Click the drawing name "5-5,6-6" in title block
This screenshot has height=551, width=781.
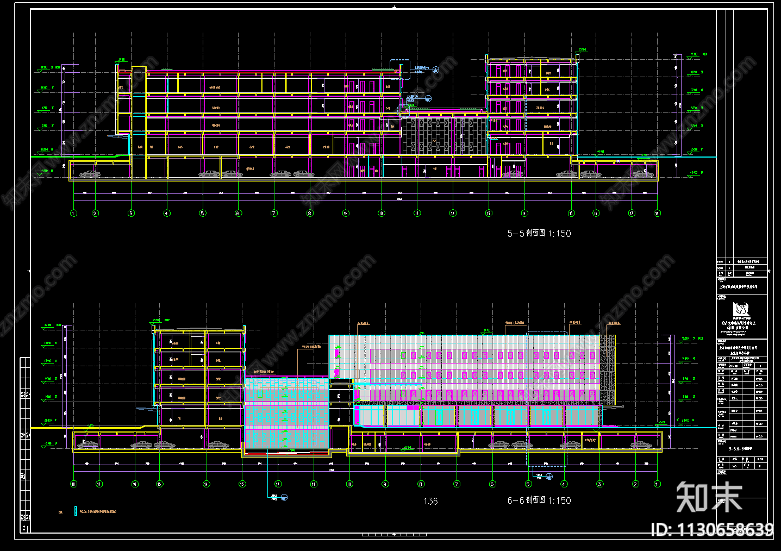tap(740, 449)
